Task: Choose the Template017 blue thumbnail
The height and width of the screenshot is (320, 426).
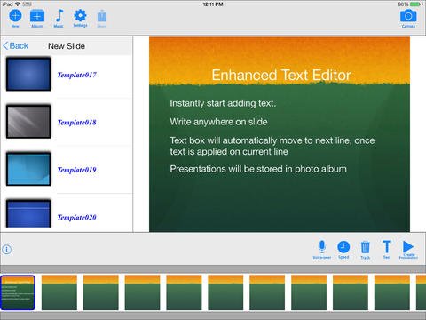Action: coord(28,74)
